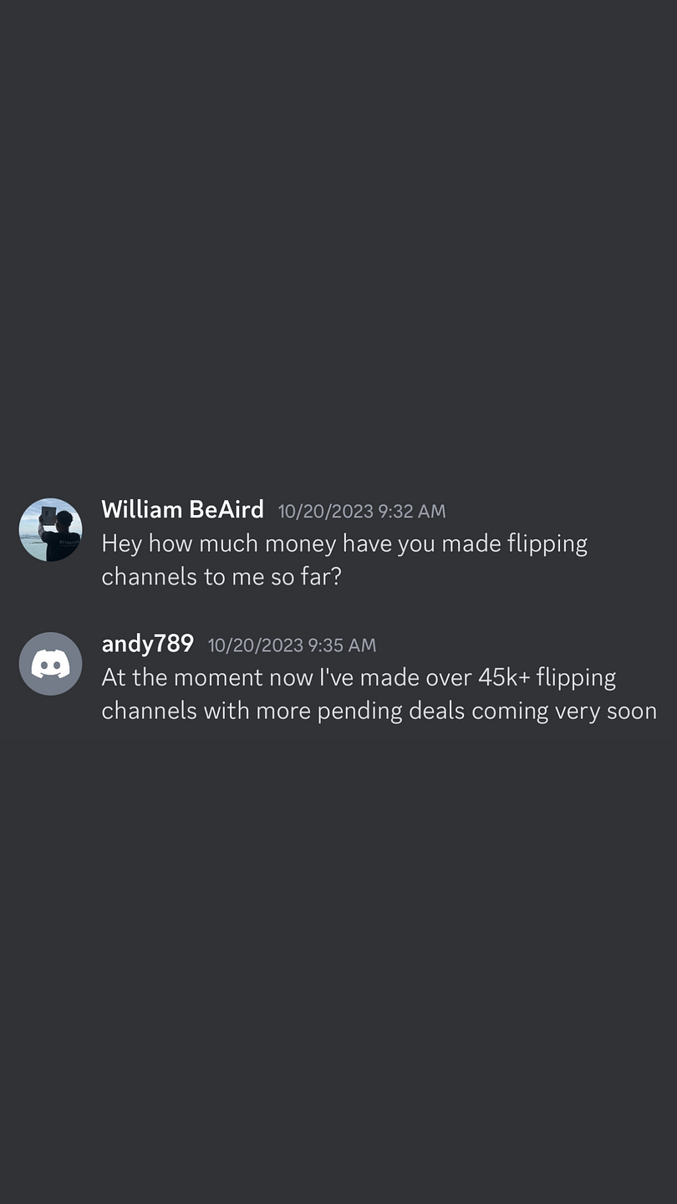Select line 'channels with more pending deals coming very soon'
Screen dimensions: 677x1204
point(379,712)
